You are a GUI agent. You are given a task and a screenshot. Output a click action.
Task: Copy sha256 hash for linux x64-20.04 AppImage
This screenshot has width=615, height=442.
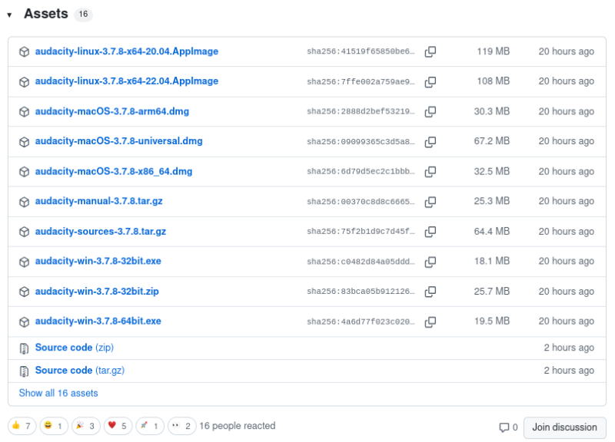point(430,51)
